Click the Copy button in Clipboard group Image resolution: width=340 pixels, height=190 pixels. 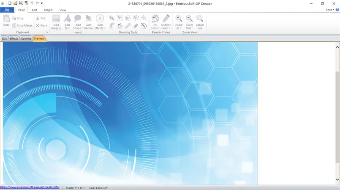click(x=18, y=19)
